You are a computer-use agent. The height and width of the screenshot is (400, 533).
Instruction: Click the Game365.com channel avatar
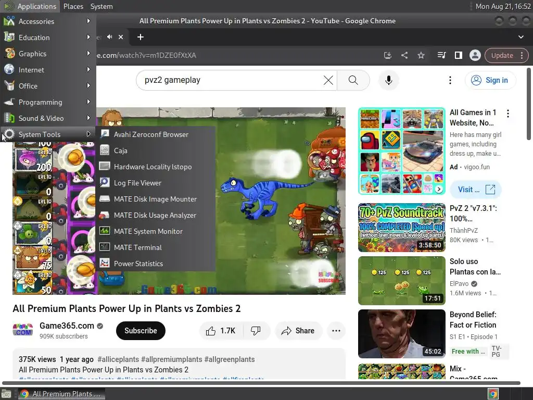23,330
